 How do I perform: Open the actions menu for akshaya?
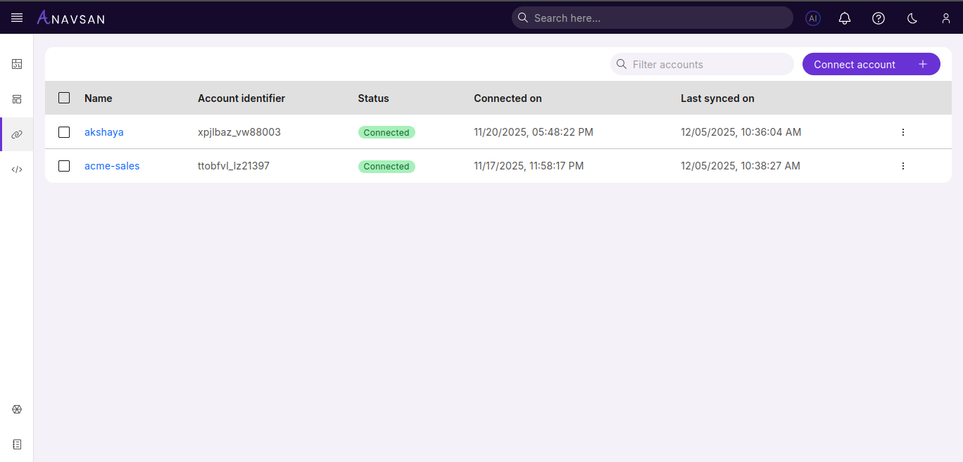point(903,131)
